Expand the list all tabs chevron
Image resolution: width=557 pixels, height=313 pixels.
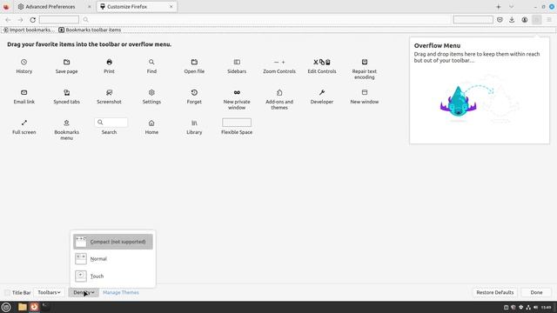(511, 7)
